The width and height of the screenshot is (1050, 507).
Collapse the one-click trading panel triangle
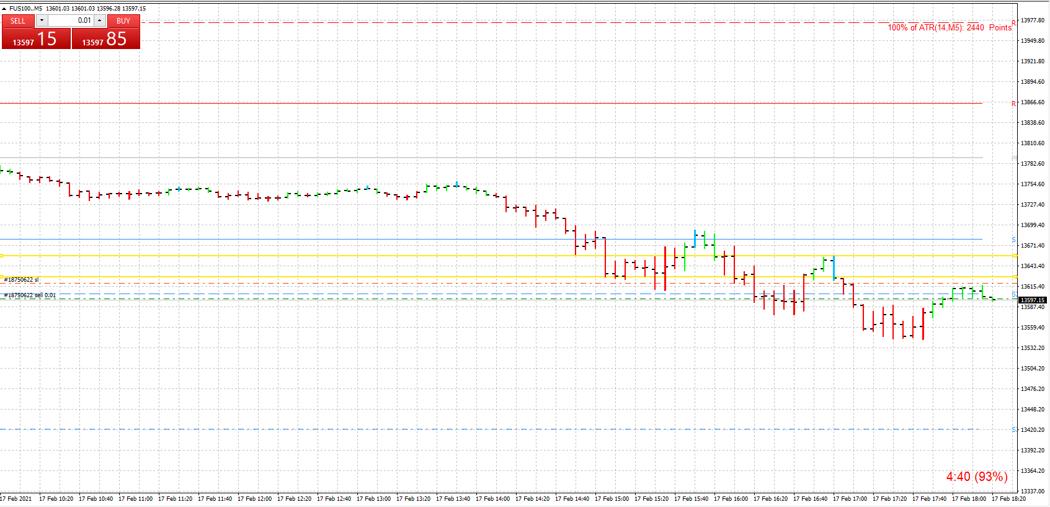(x=4, y=9)
